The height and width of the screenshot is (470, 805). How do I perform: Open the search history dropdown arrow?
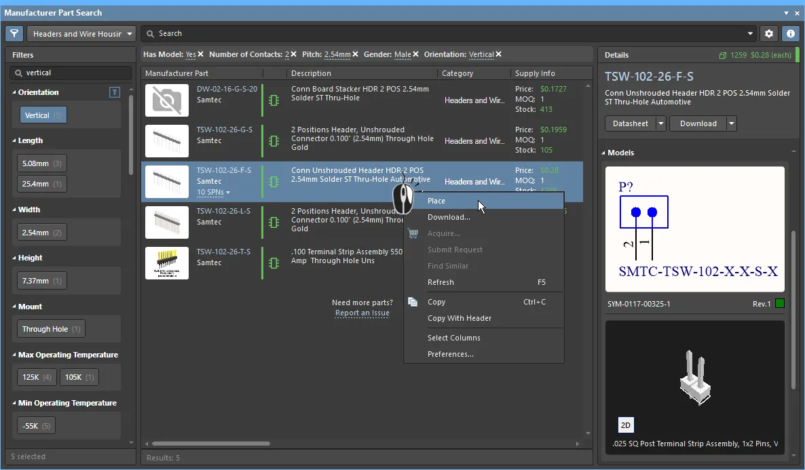click(750, 34)
